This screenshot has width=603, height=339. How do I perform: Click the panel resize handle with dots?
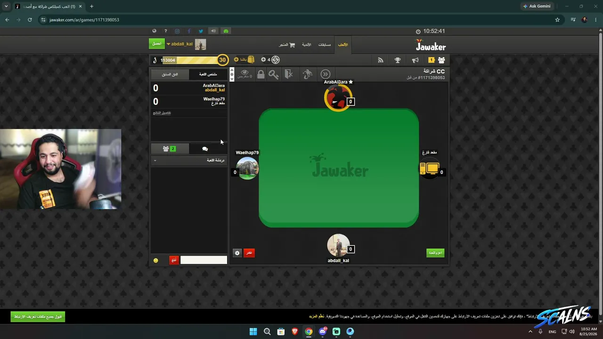coord(231,74)
